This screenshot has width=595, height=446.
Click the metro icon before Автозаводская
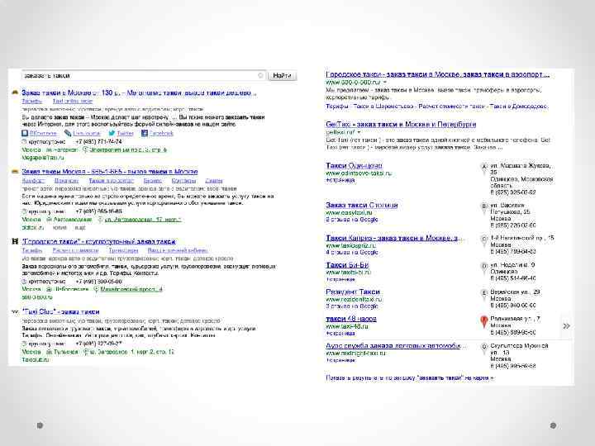[x=49, y=220]
